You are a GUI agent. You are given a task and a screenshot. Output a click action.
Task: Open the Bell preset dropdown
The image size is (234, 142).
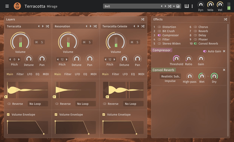point(132,6)
